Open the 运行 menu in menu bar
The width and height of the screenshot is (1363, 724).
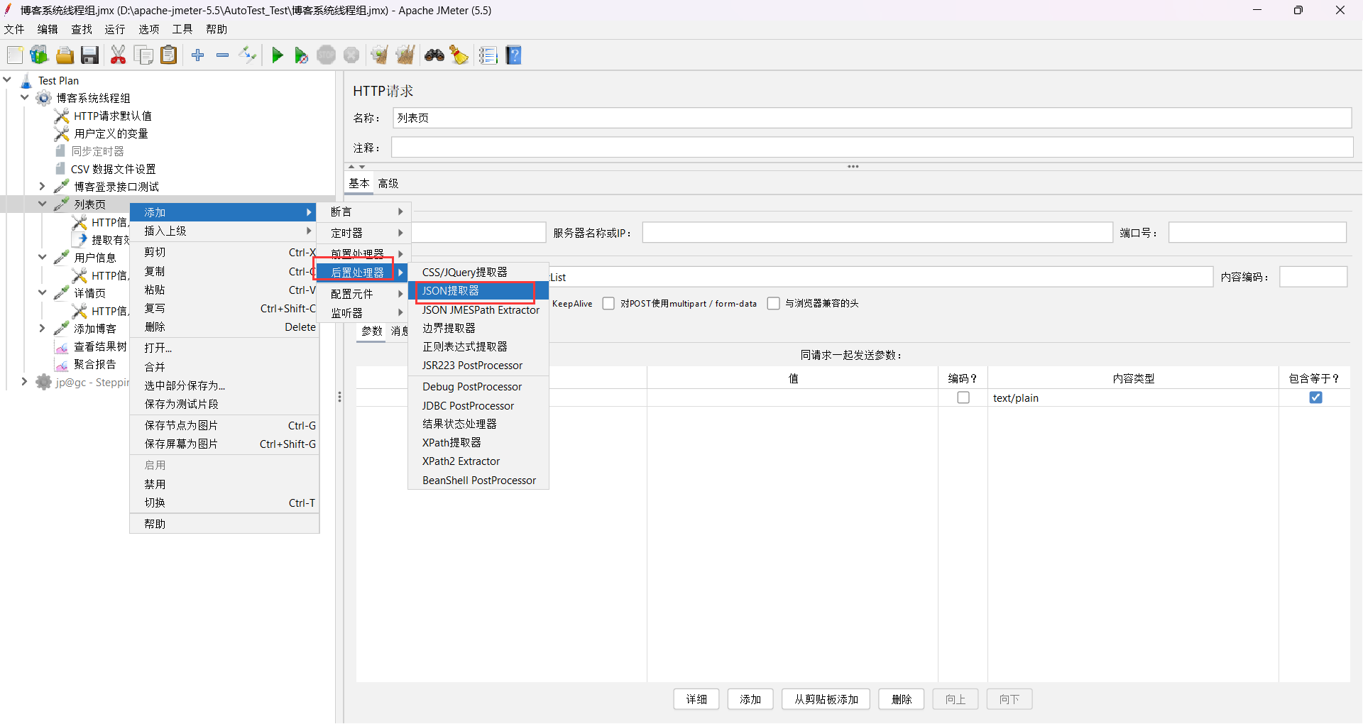pos(115,29)
